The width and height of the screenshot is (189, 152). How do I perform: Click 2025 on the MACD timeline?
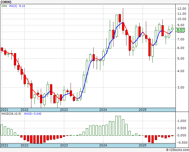click(143, 145)
